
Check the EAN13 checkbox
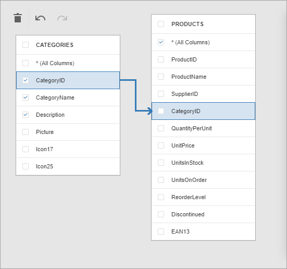click(x=161, y=231)
